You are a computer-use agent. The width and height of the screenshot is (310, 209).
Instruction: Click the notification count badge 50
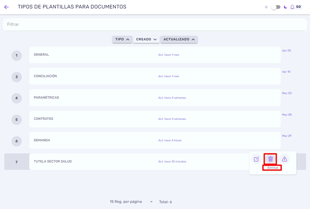coord(298,7)
